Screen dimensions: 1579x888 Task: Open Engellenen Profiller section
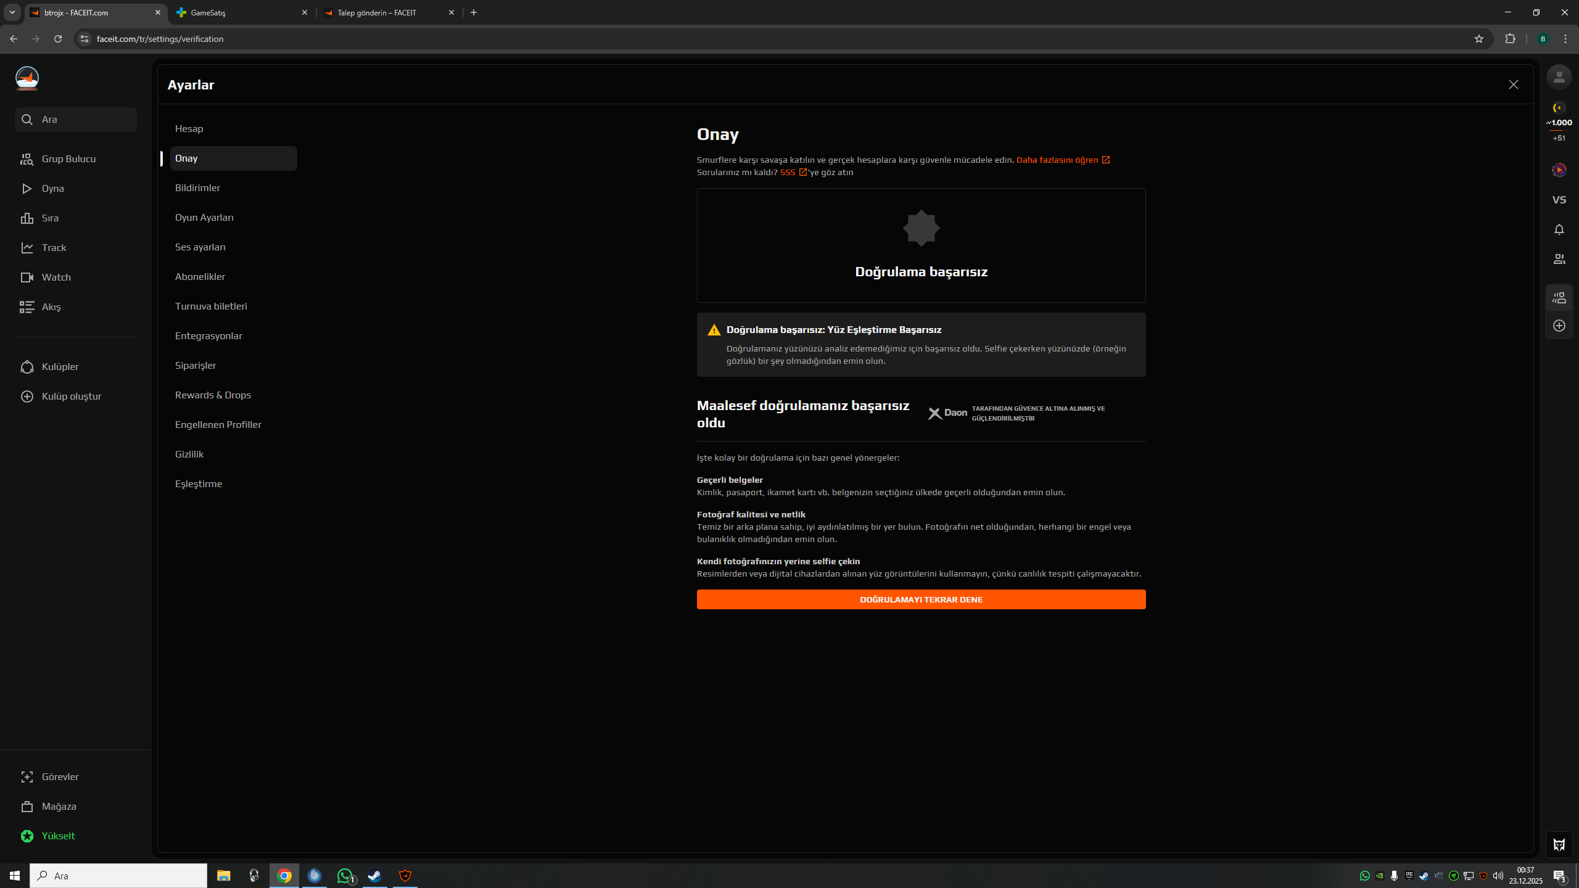click(233, 425)
